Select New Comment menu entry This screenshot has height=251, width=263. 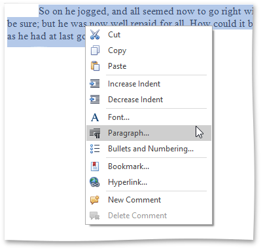pyautogui.click(x=149, y=200)
